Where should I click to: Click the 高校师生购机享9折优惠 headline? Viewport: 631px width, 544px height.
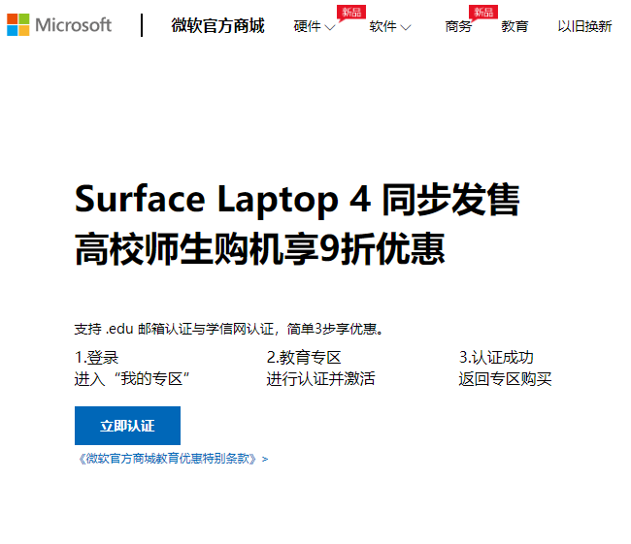point(260,249)
